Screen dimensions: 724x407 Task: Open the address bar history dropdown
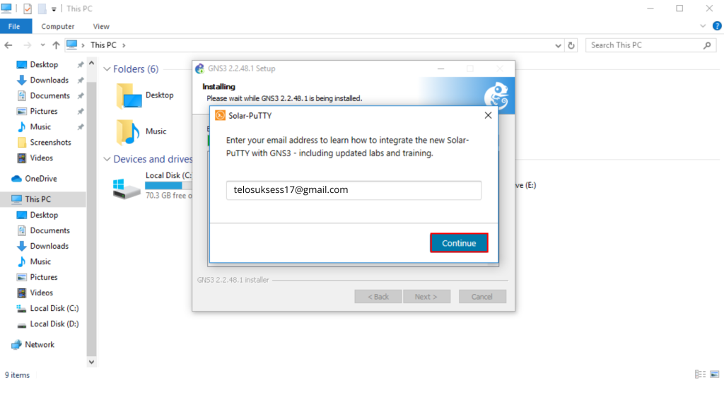click(x=558, y=45)
